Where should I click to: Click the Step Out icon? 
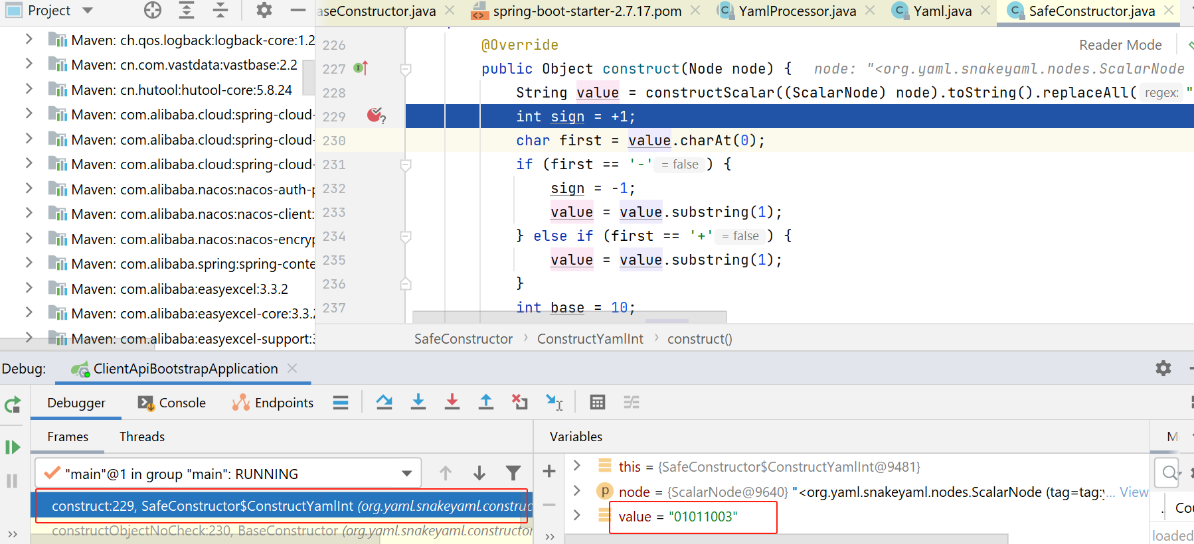(485, 402)
